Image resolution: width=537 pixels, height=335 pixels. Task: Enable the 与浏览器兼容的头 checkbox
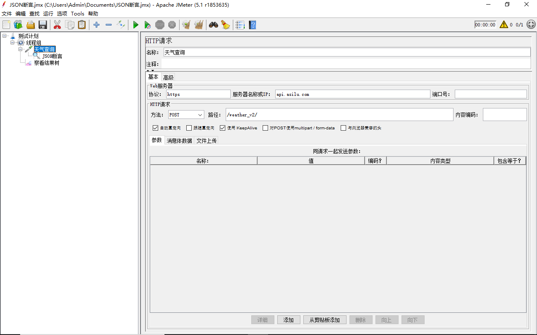click(343, 128)
